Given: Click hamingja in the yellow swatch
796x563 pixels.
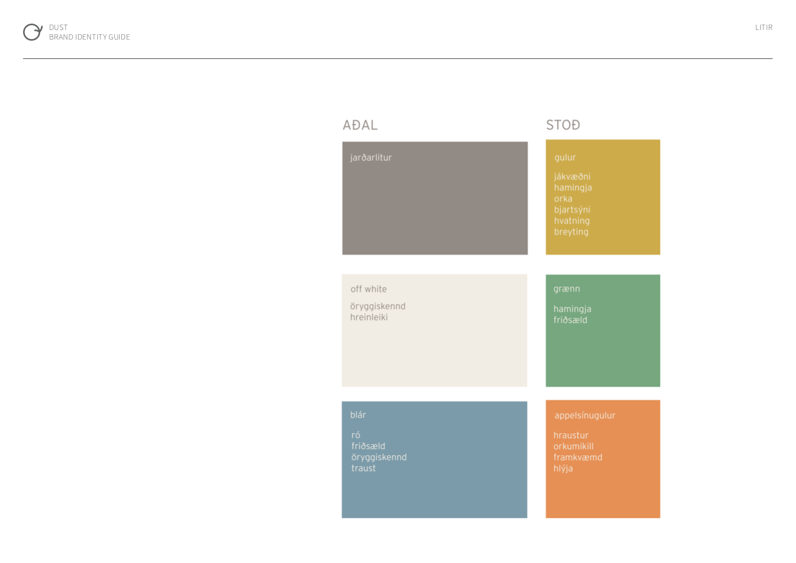Looking at the screenshot, I should [573, 188].
